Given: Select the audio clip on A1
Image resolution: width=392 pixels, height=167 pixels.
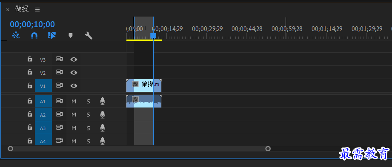Looking at the screenshot, I should click(x=144, y=101).
